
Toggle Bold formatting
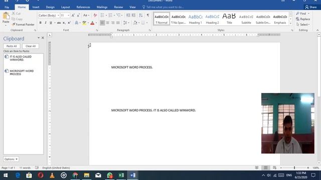pyautogui.click(x=40, y=23)
